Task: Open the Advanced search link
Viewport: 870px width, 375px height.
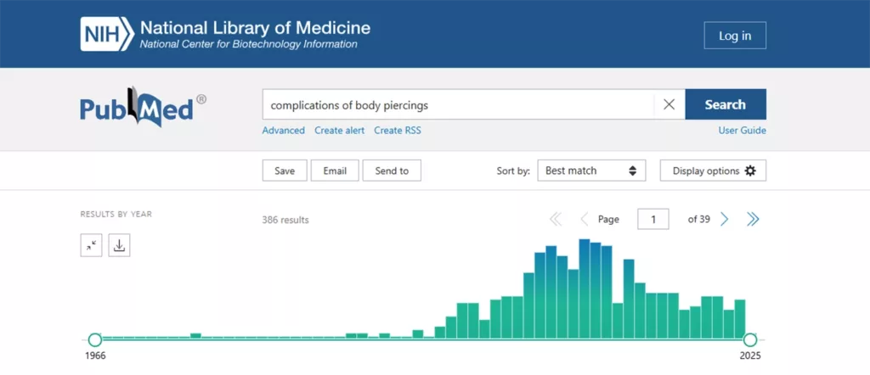Action: [283, 130]
